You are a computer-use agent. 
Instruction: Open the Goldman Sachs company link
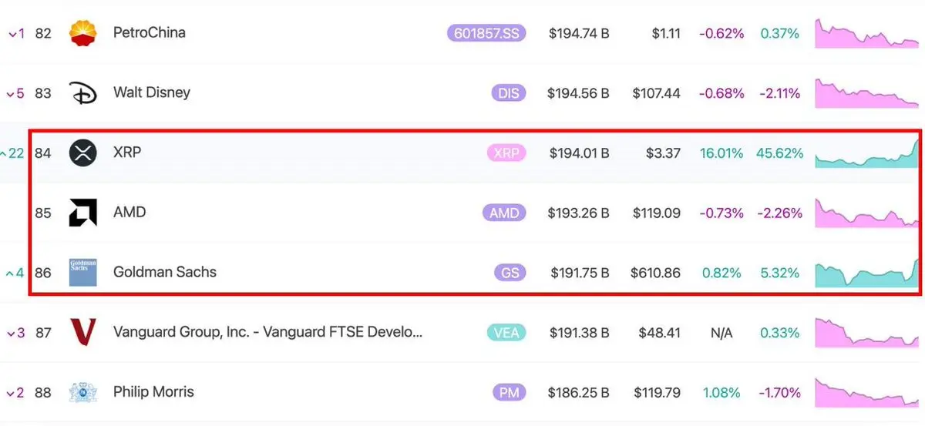click(165, 272)
